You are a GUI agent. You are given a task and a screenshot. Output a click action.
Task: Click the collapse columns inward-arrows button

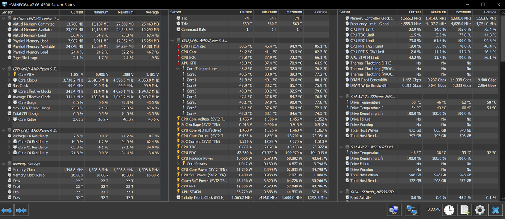point(21,210)
